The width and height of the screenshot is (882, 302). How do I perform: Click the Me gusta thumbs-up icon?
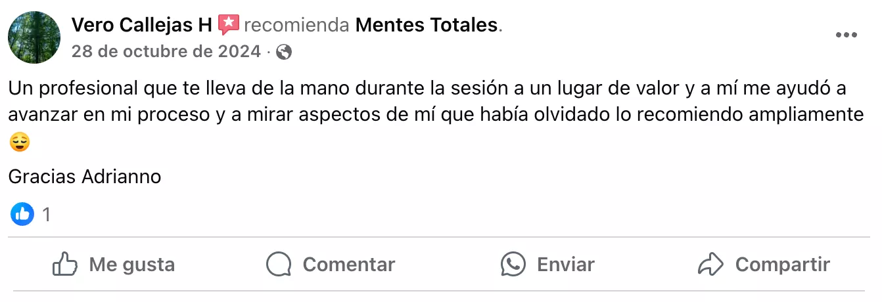coord(65,265)
